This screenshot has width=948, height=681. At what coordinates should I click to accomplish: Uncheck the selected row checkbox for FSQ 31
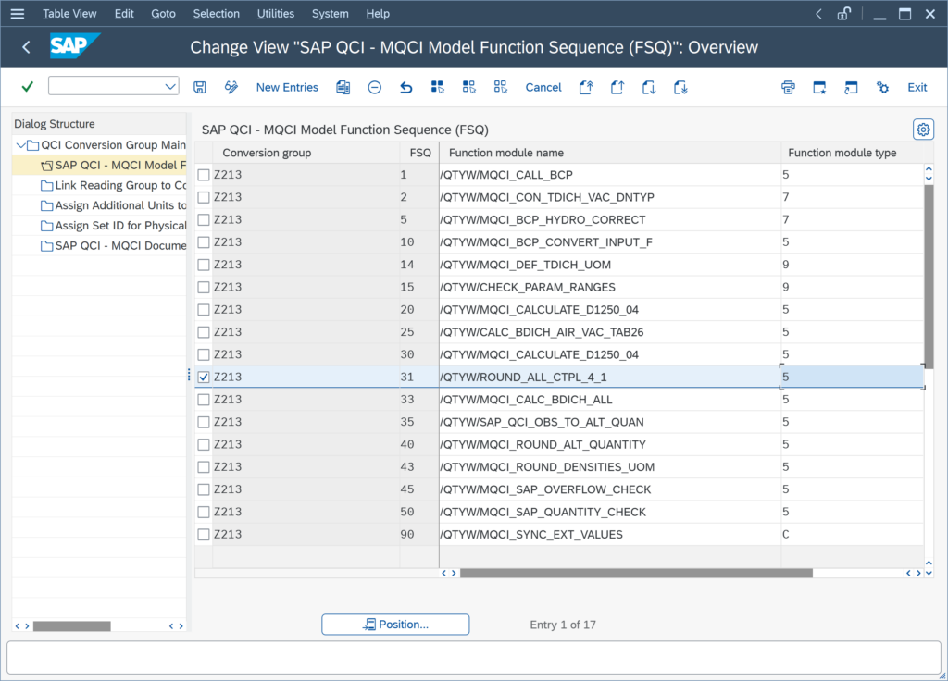pos(204,378)
